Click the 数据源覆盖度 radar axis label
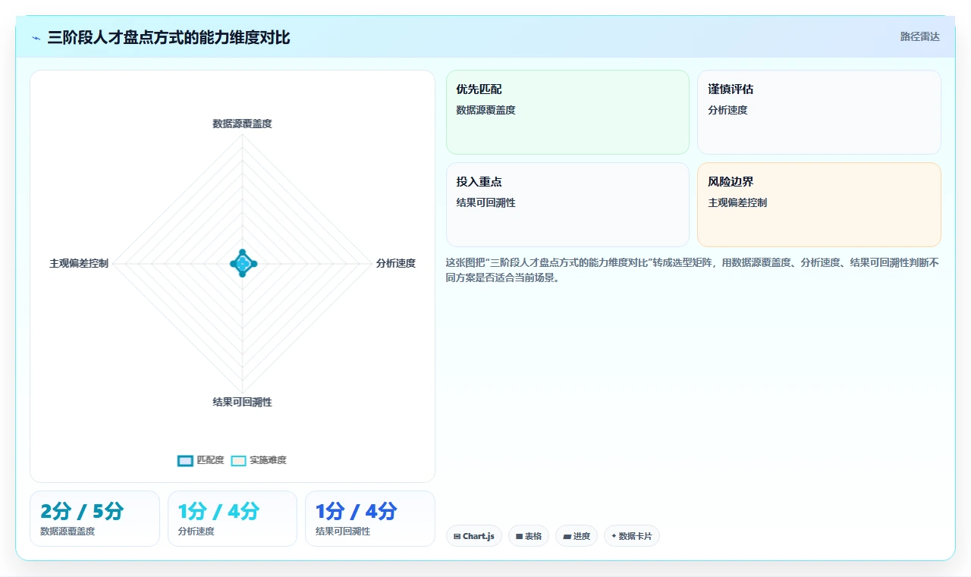This screenshot has width=971, height=577. pos(242,124)
